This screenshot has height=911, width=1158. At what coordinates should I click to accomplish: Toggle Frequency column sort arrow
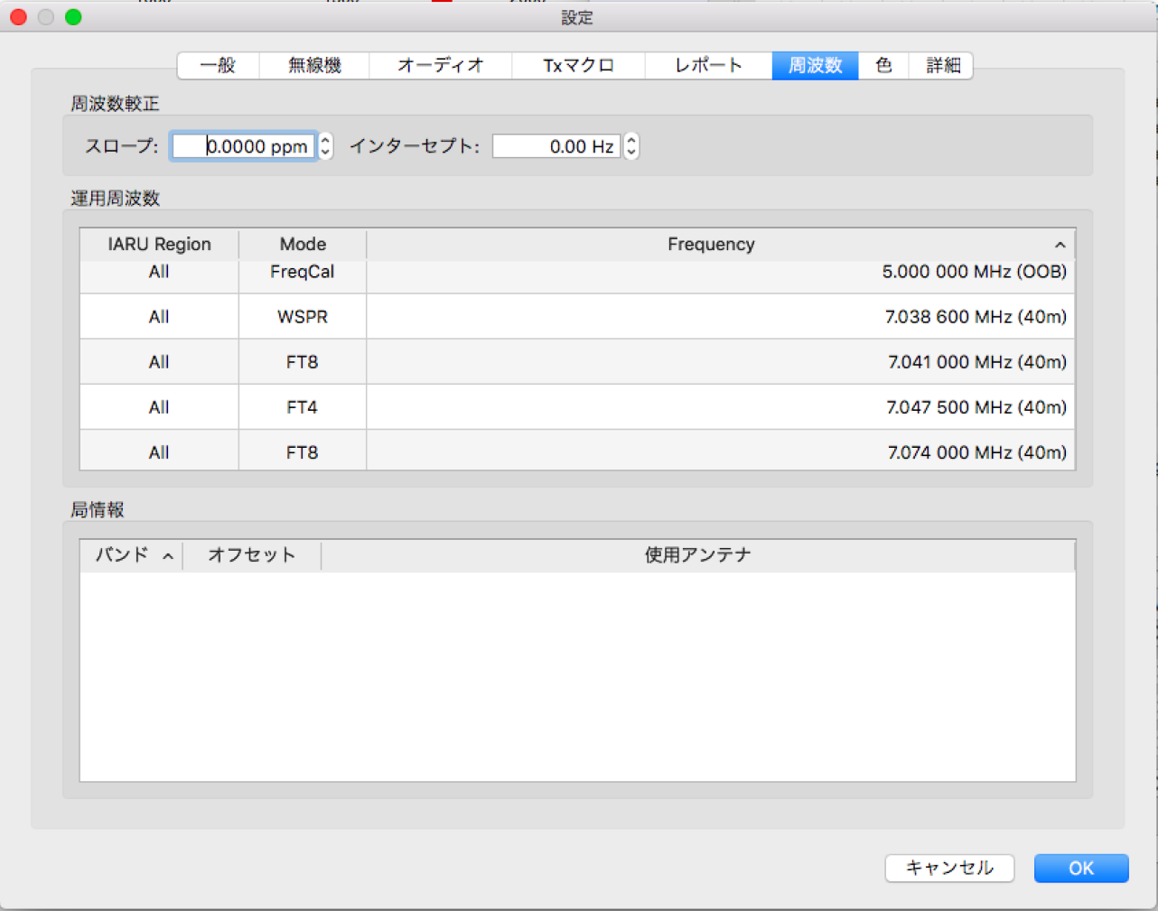1060,246
